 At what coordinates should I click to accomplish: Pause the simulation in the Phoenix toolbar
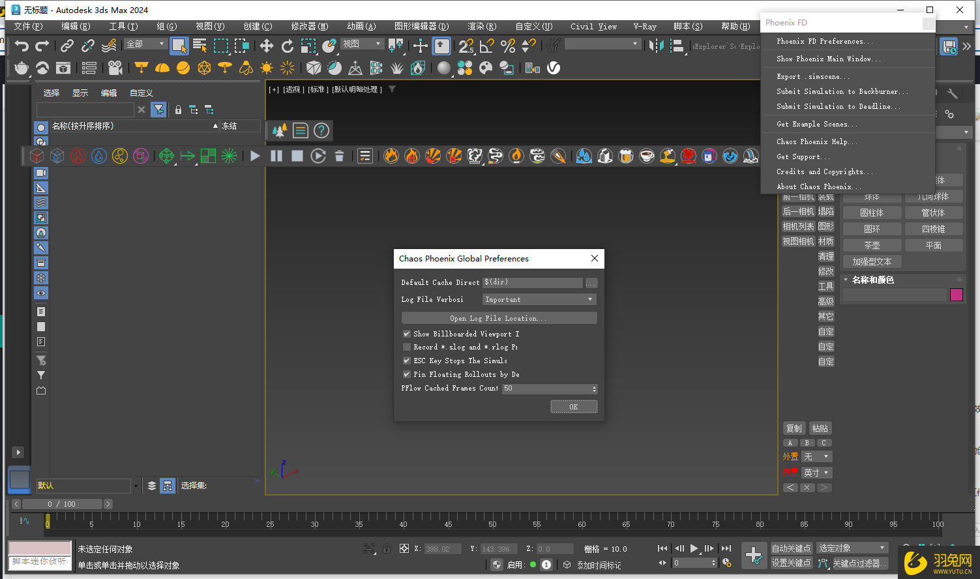(x=276, y=156)
